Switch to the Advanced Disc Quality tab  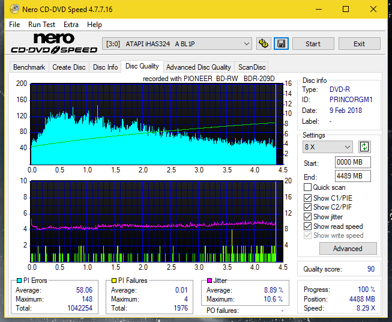199,67
